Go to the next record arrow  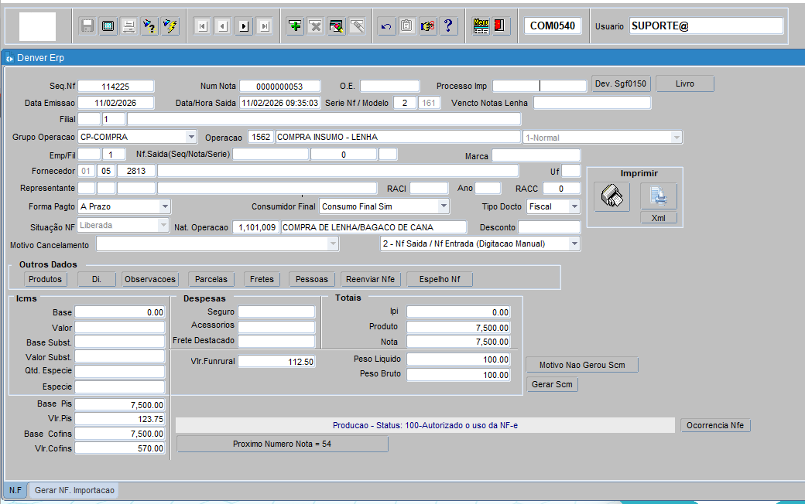(244, 26)
